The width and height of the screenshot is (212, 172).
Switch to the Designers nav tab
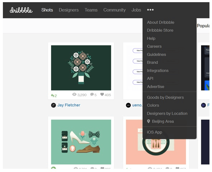pos(69,10)
